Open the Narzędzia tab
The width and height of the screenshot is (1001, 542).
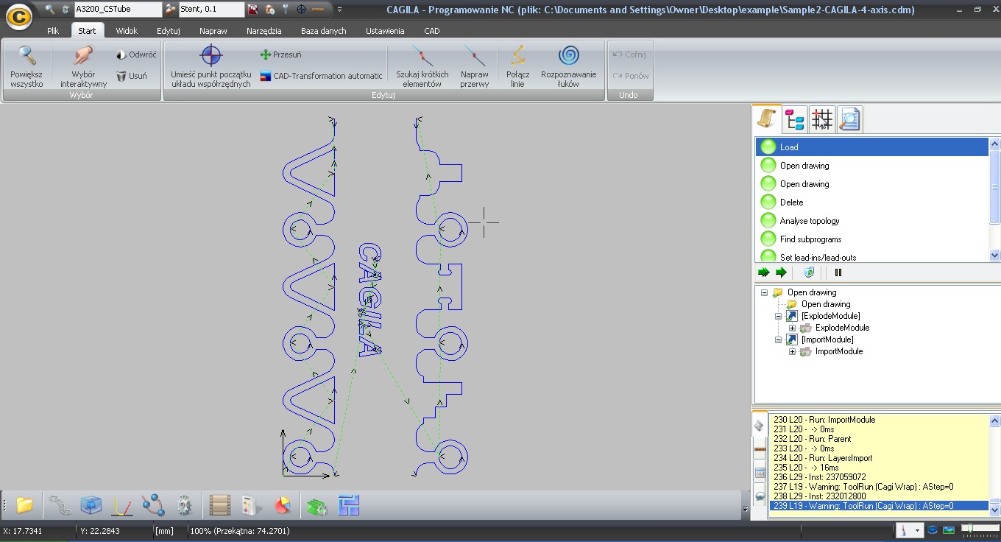pos(264,31)
